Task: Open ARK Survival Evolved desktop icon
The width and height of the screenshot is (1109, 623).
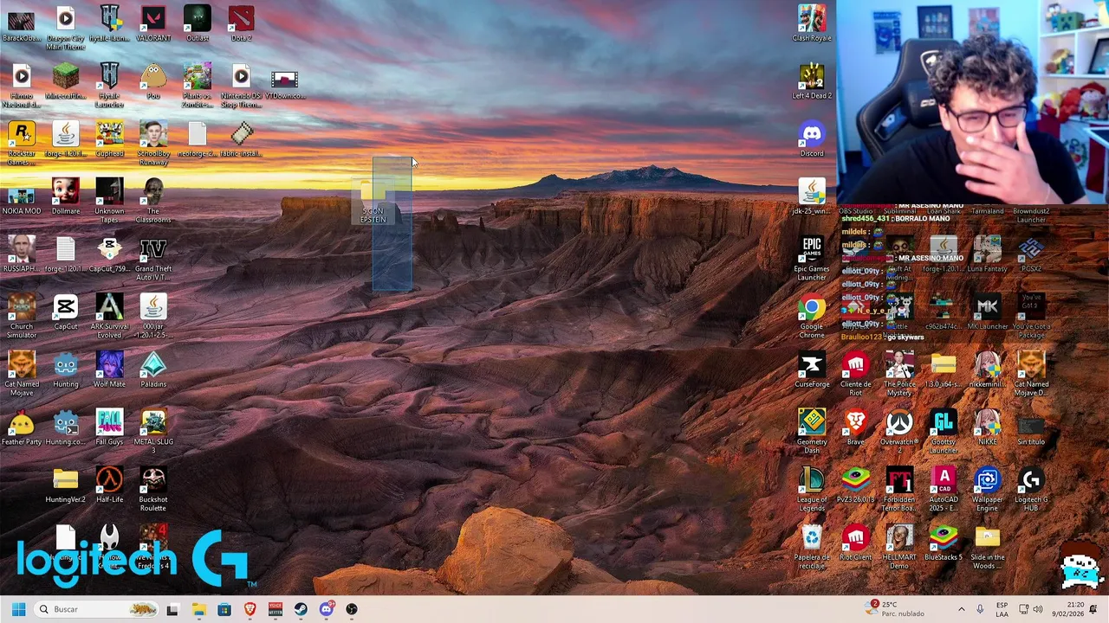Action: coord(109,317)
